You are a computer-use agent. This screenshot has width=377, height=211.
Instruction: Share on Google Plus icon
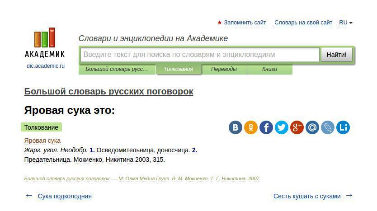coord(297,127)
